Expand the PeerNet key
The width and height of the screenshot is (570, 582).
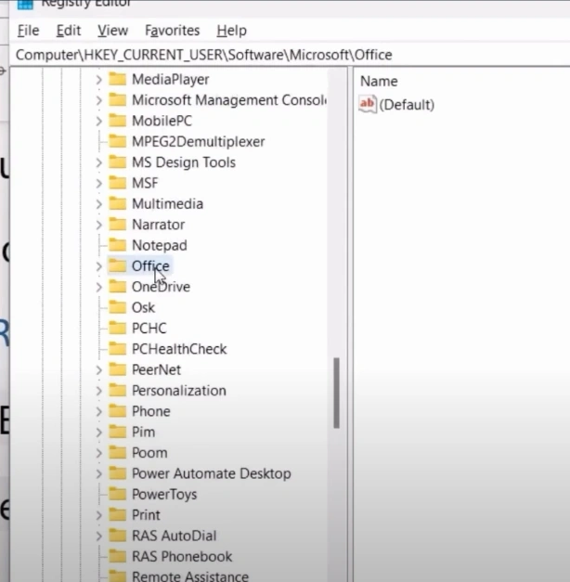pos(98,370)
